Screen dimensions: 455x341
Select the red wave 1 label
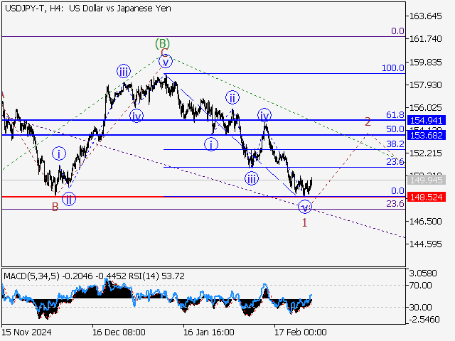pos(304,222)
